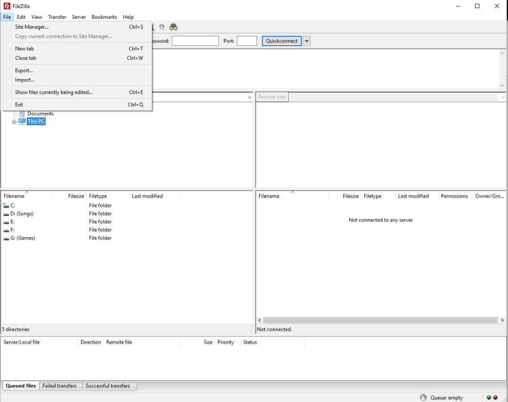This screenshot has width=508, height=402.
Task: Click the grayed synchronized browsing toolbar icon
Action: pos(162,27)
